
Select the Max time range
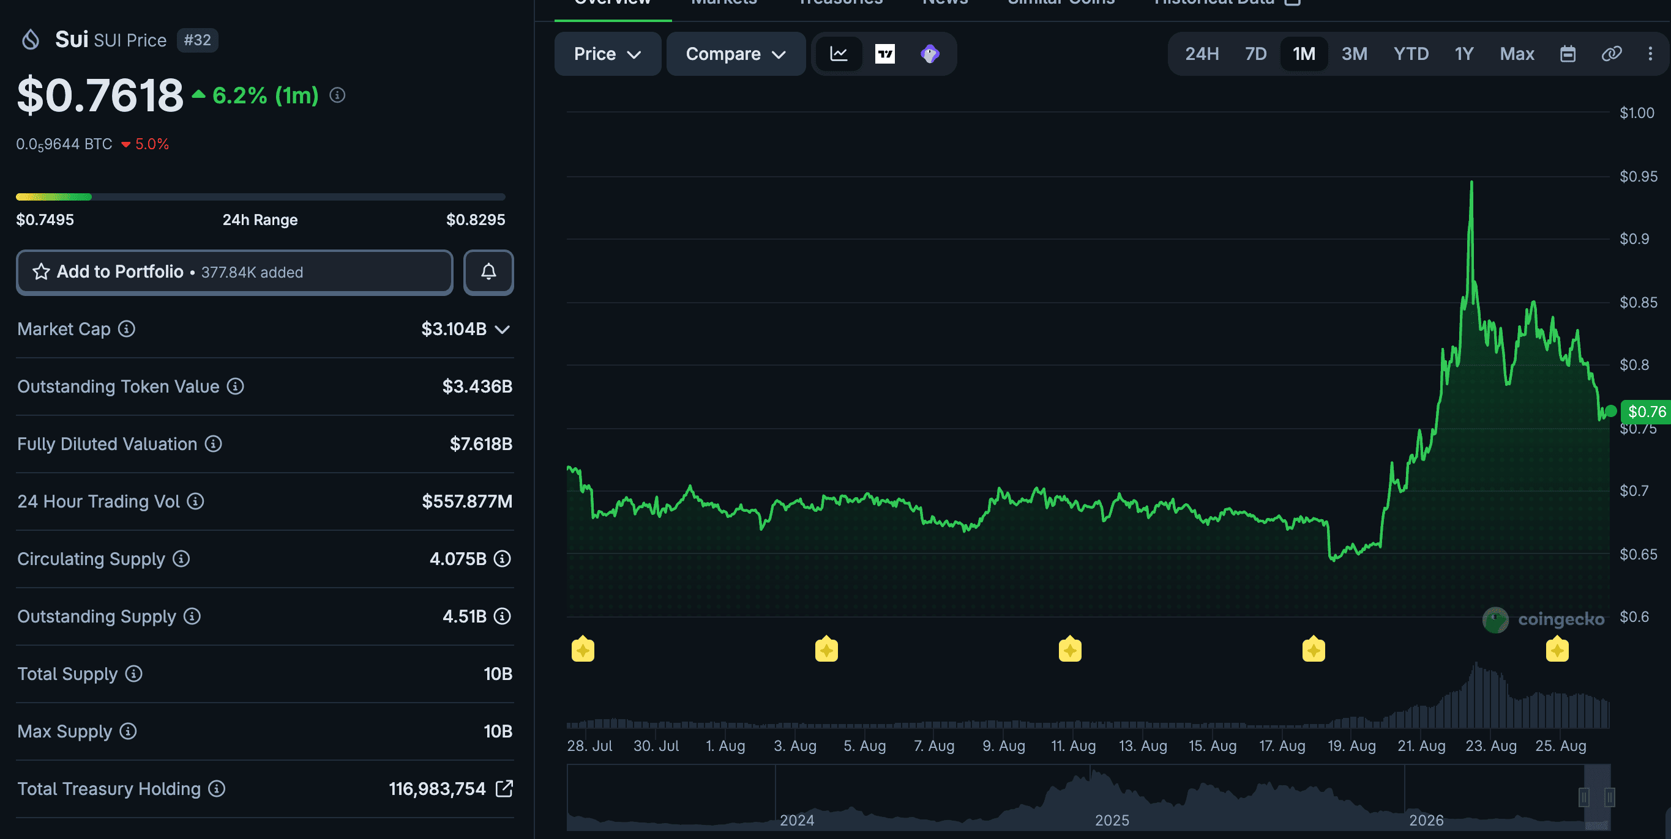1517,54
